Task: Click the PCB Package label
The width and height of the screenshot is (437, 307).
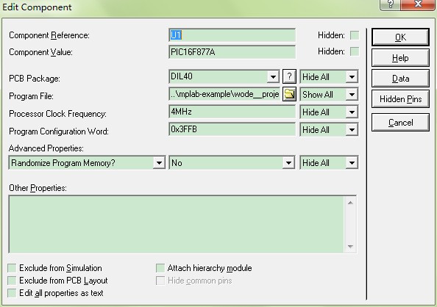Action: pos(35,79)
